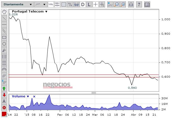Click the '15 year axis label

pos(27,115)
